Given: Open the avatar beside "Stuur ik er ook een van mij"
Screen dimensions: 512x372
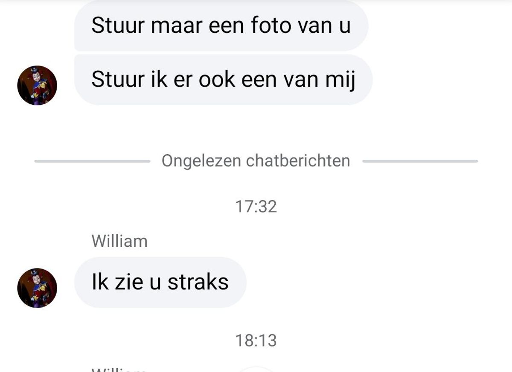Looking at the screenshot, I should click(37, 85).
